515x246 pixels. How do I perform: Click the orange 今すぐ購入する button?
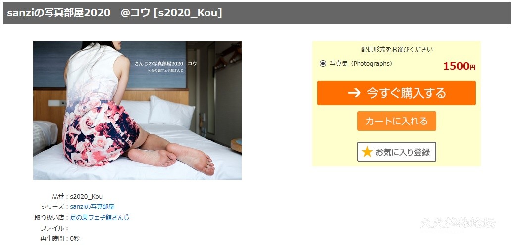point(397,93)
